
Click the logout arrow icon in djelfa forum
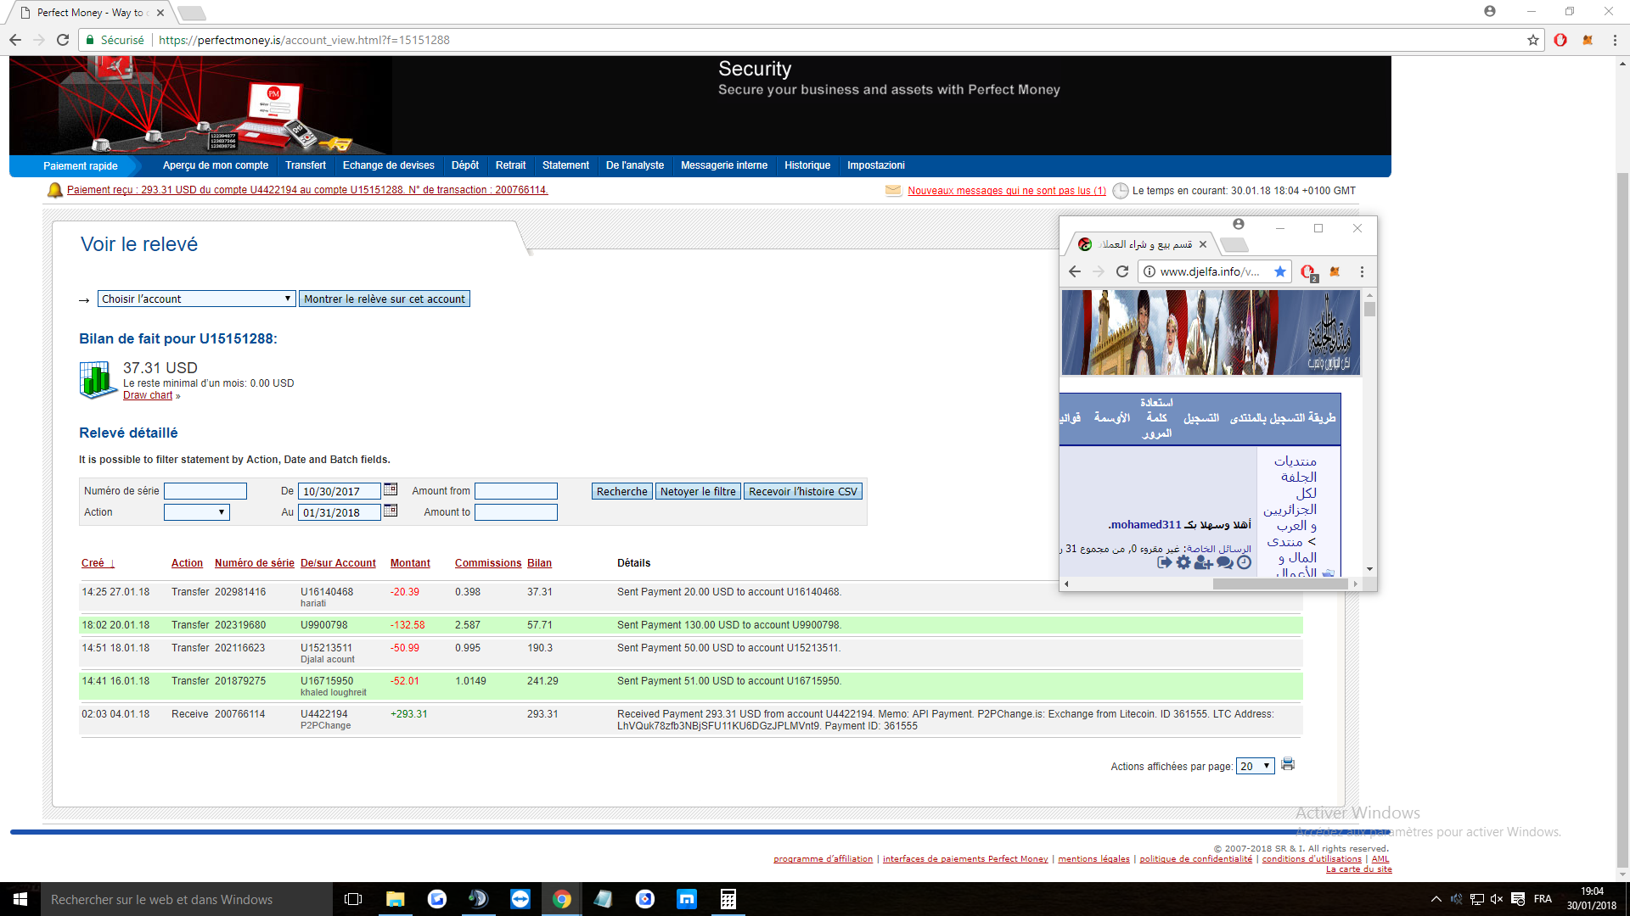pos(1165,562)
